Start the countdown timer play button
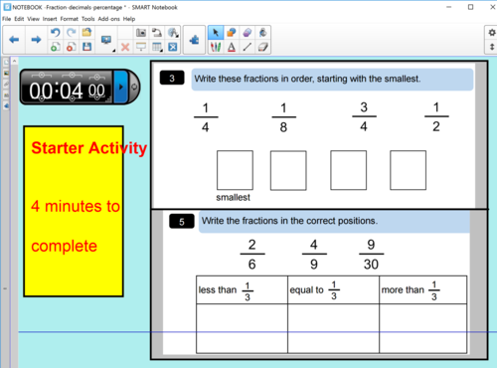Viewport: 497px width, 368px height. click(121, 87)
